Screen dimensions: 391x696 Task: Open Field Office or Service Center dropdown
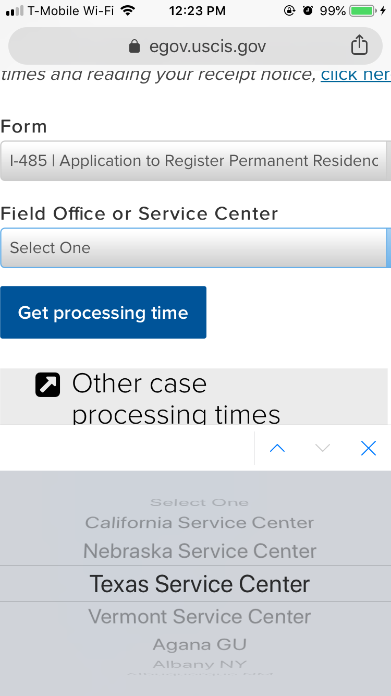click(x=195, y=248)
